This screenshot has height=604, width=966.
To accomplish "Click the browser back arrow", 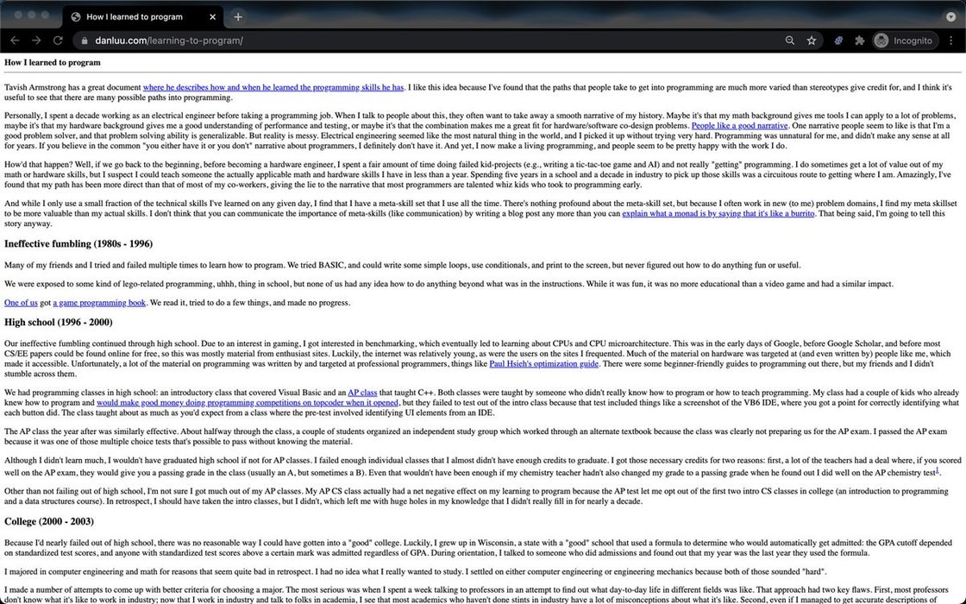I will tap(15, 41).
